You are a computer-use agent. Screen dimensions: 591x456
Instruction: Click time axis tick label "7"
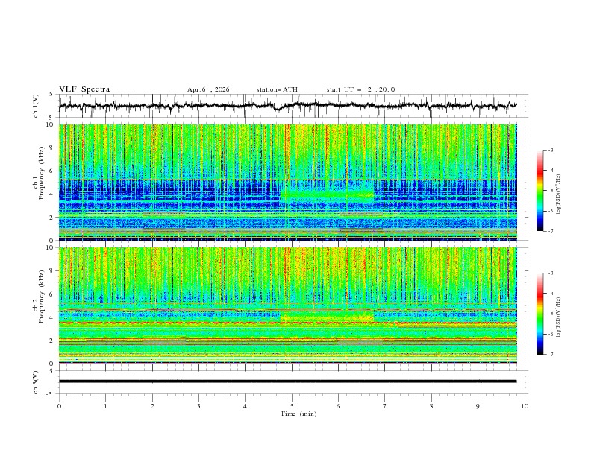384,406
